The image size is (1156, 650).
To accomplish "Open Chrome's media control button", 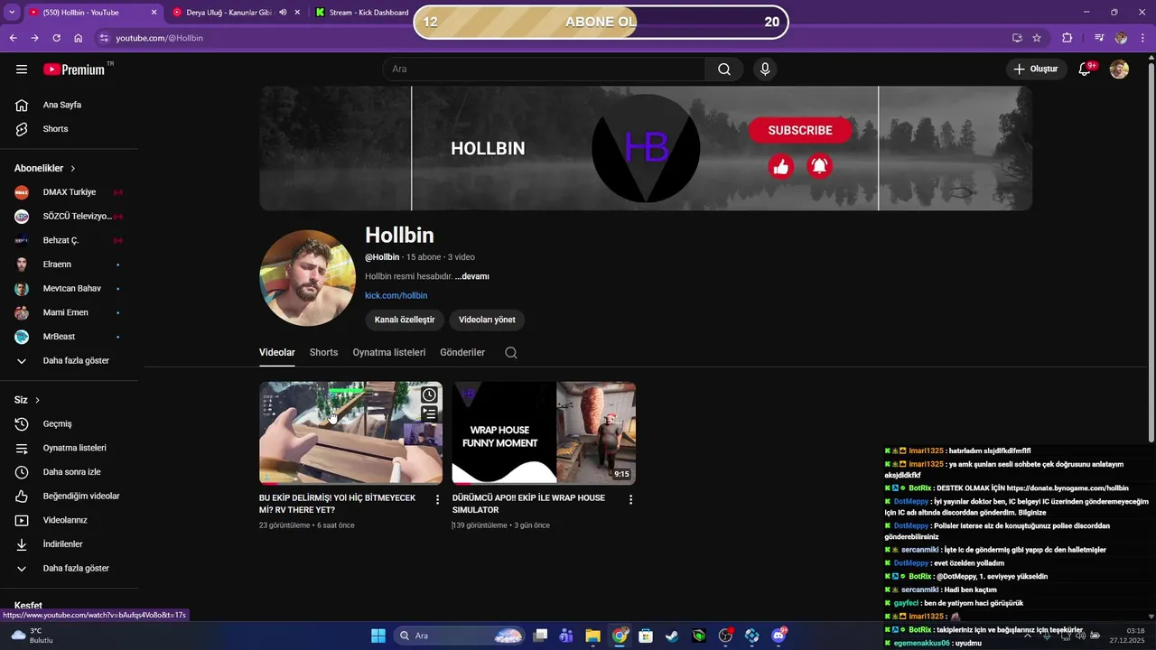I will click(x=1099, y=38).
